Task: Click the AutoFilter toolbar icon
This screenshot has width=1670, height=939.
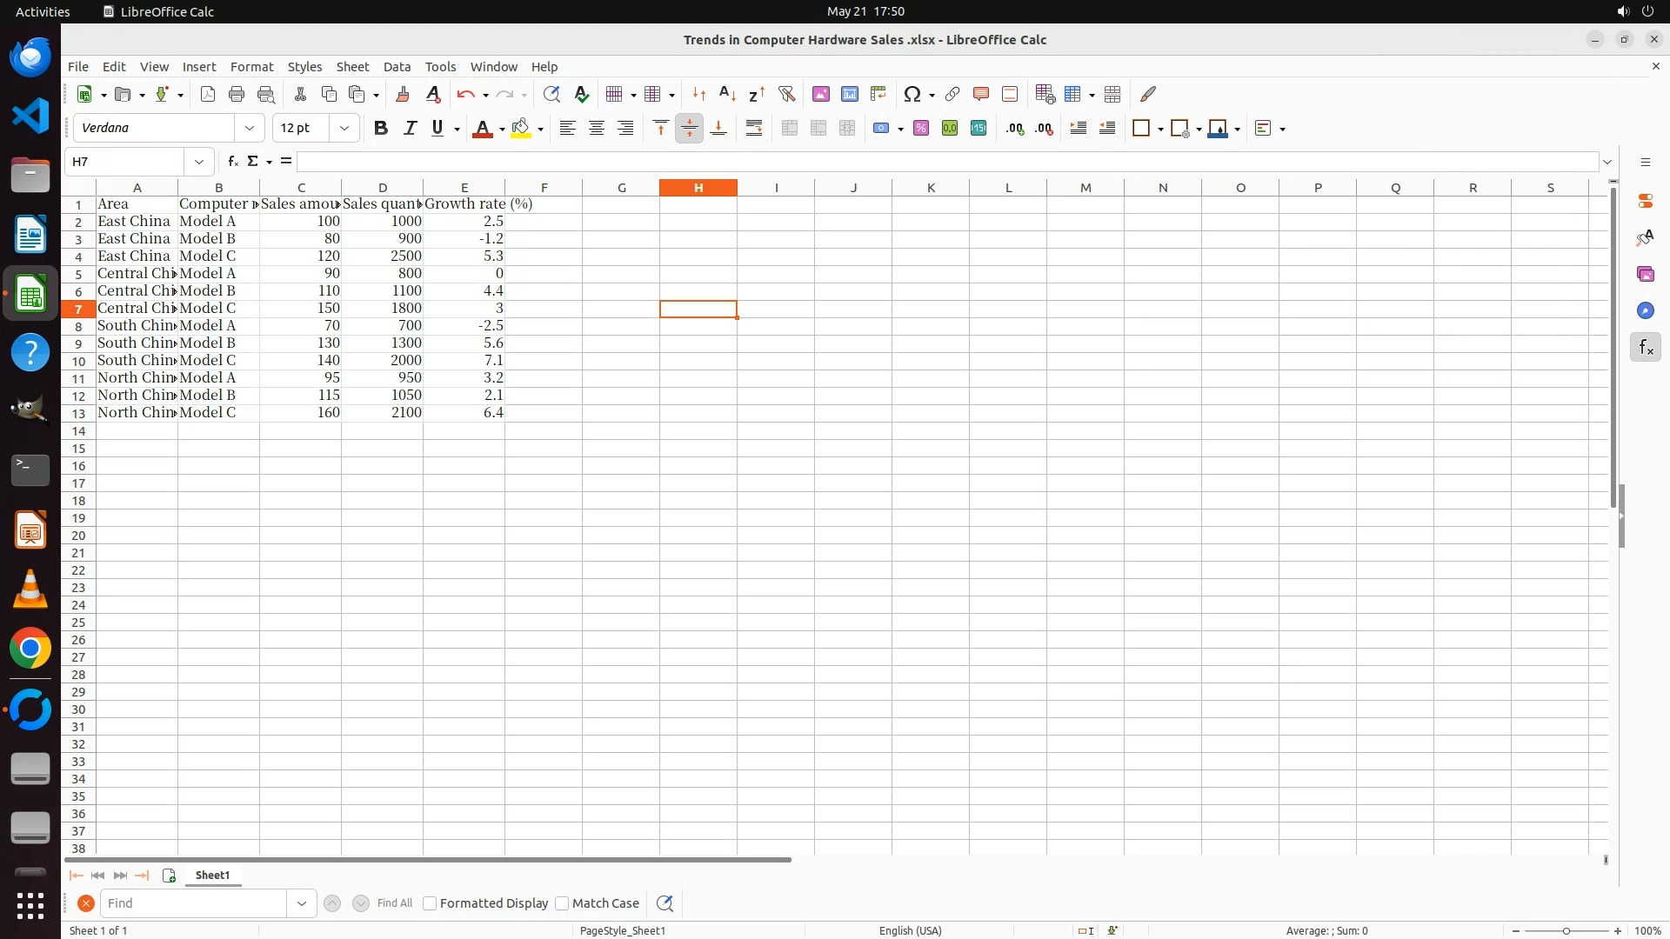Action: coord(786,94)
